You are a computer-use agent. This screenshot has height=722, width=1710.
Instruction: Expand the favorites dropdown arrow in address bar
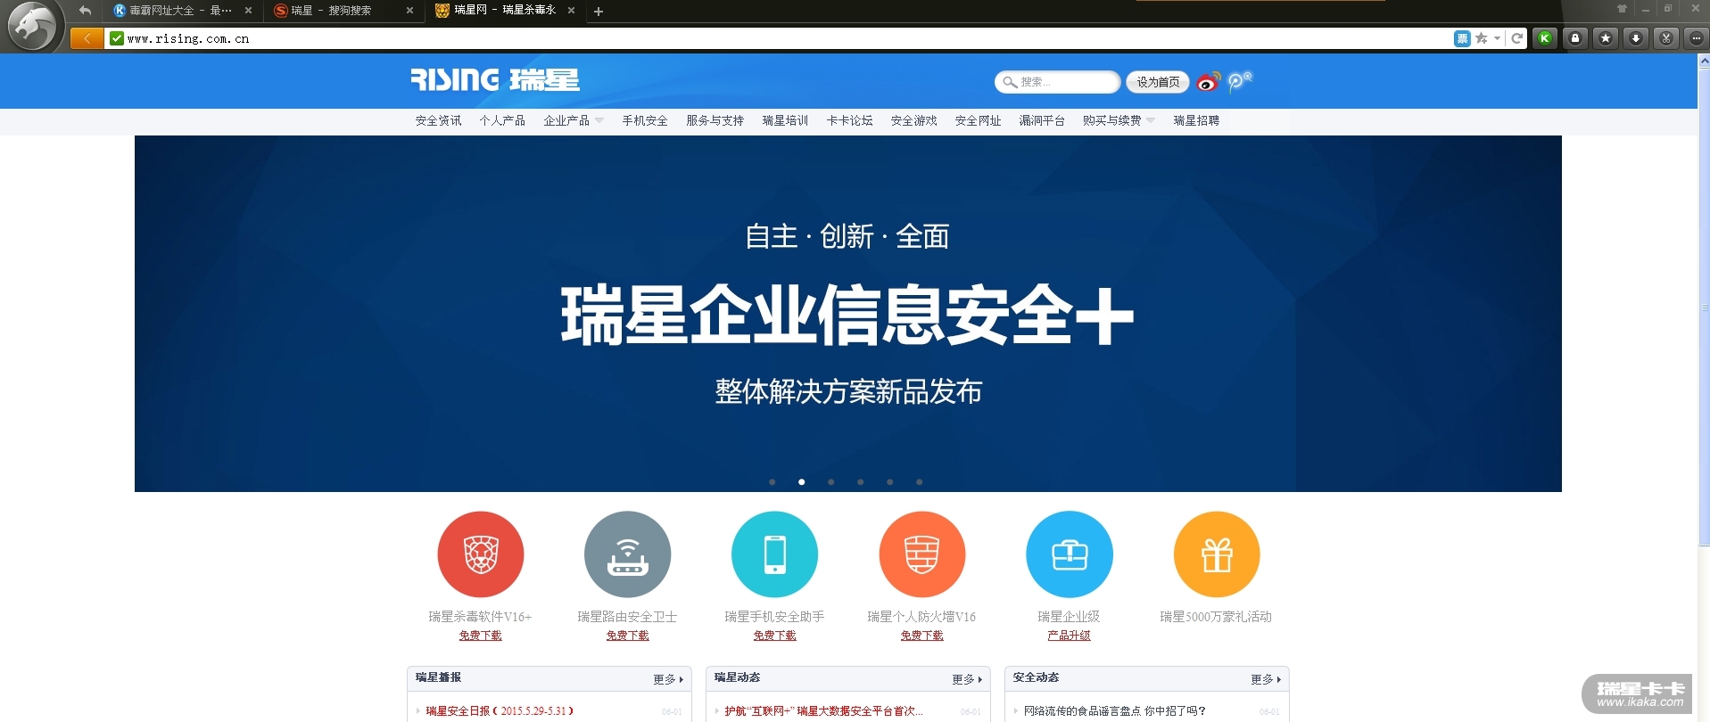click(x=1497, y=38)
